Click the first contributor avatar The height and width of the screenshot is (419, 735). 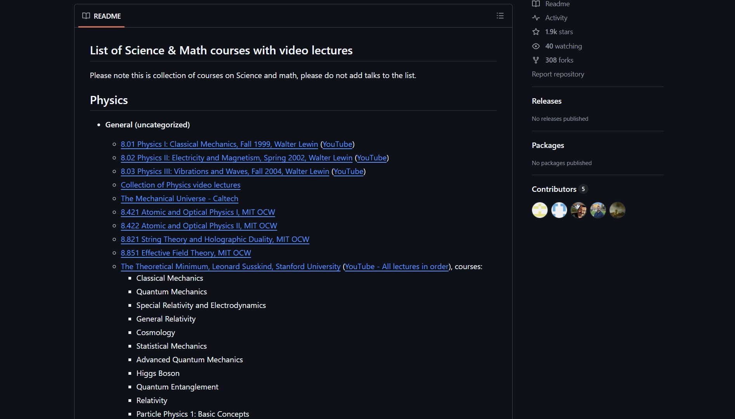[x=539, y=210]
